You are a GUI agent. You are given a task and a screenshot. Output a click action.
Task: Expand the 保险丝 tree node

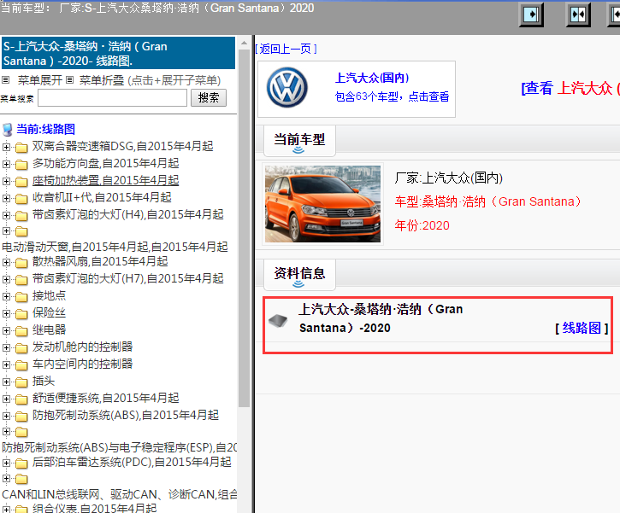[x=6, y=313]
